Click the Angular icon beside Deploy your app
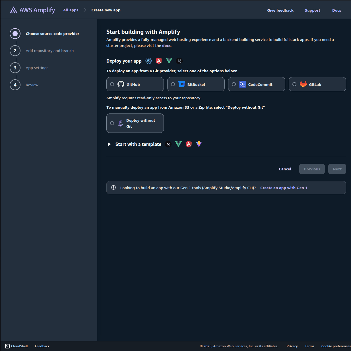The width and height of the screenshot is (351, 351). (159, 61)
